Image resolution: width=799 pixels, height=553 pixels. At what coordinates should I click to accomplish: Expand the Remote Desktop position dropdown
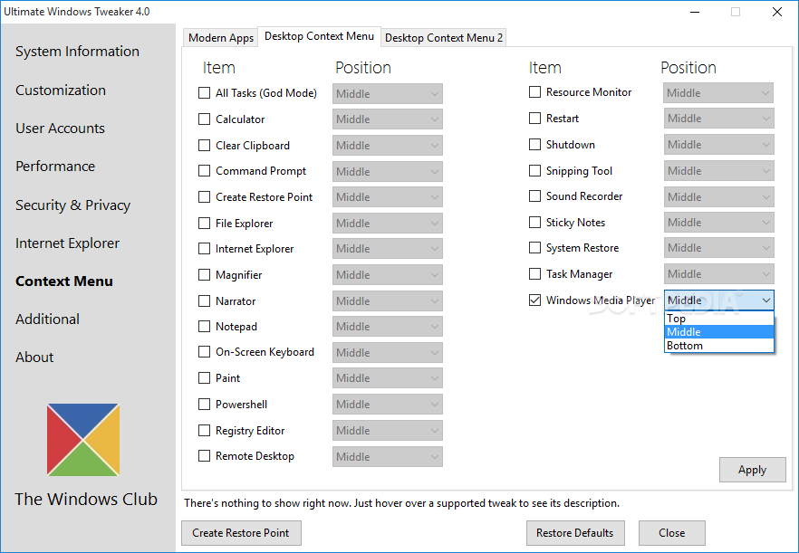point(388,456)
